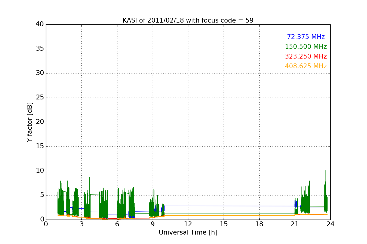Click the Y-factor [dB] axis label

30,122
